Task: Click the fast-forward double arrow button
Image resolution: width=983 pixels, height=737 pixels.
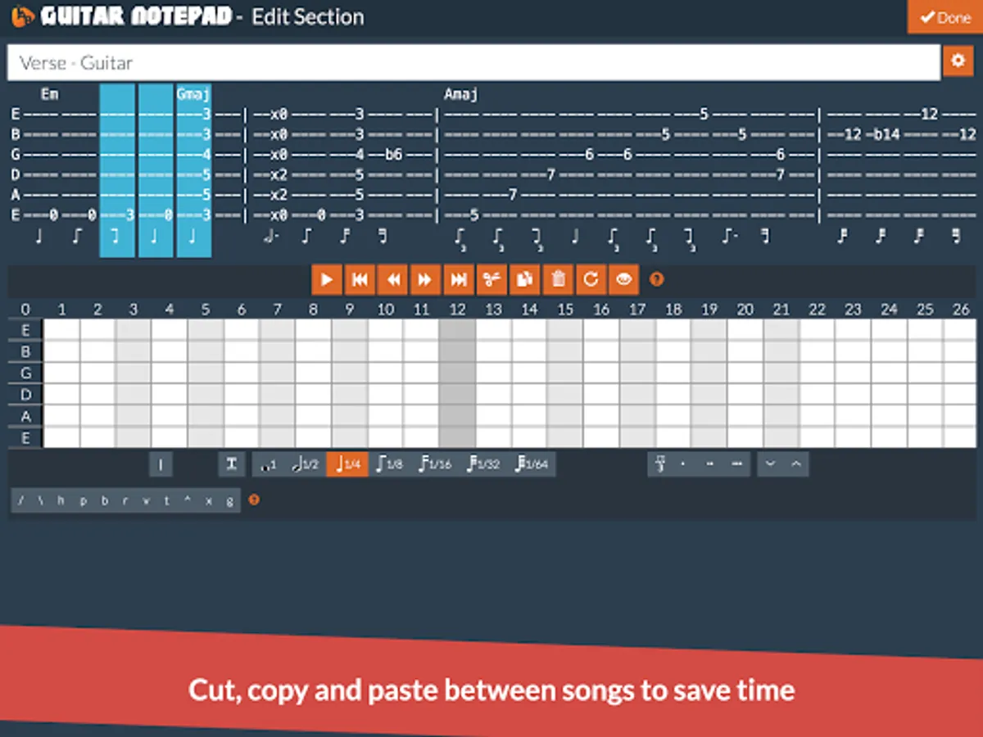Action: [x=425, y=279]
